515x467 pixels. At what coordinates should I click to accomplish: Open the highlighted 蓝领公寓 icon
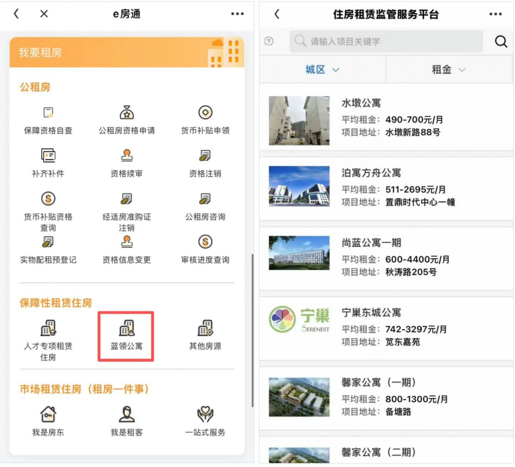126,331
